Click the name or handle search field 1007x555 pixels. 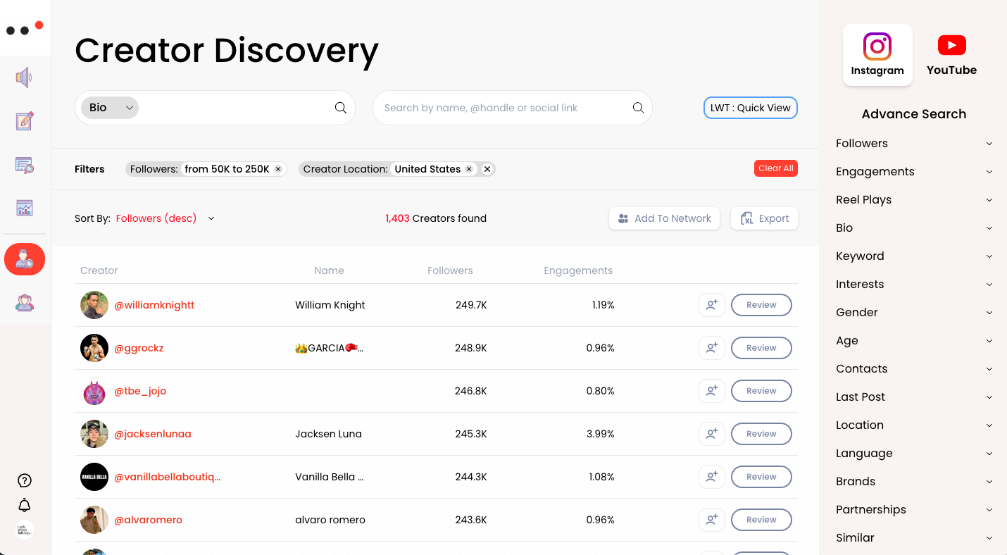503,108
